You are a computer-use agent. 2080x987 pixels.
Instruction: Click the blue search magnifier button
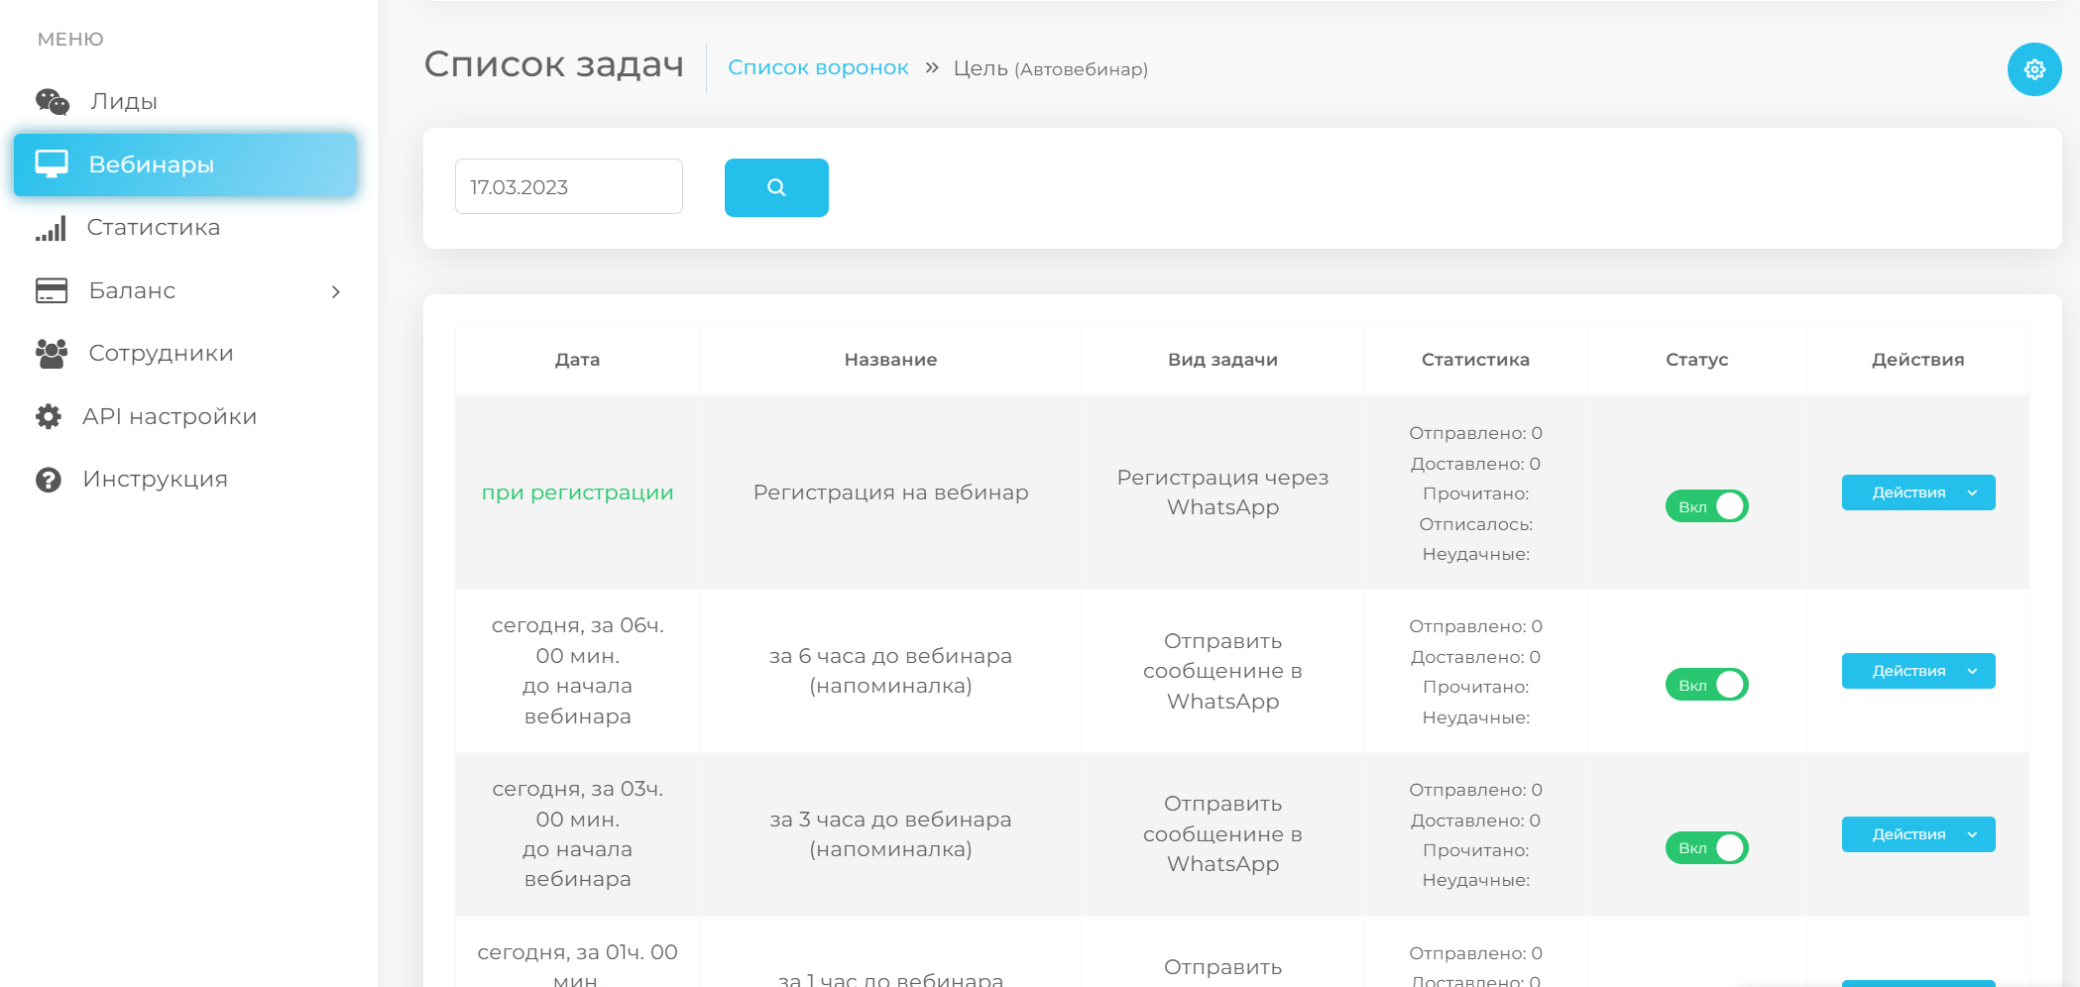point(776,187)
